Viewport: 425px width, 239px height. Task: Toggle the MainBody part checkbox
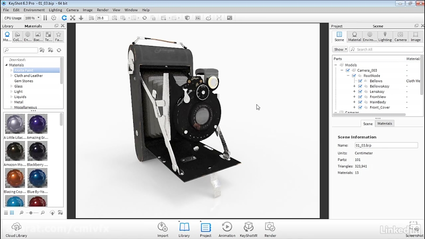click(360, 102)
